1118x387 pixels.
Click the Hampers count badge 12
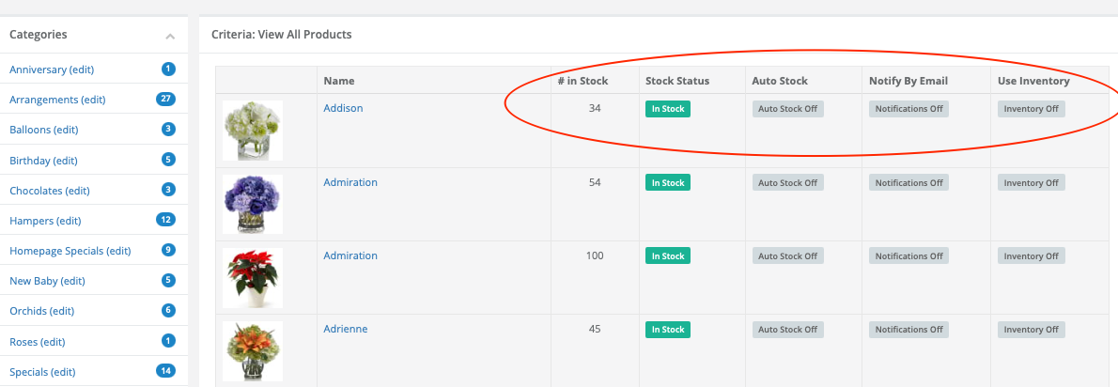165,220
